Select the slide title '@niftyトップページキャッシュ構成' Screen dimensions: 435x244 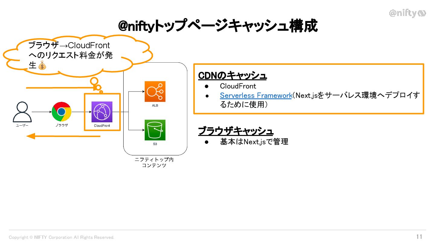pyautogui.click(x=217, y=26)
